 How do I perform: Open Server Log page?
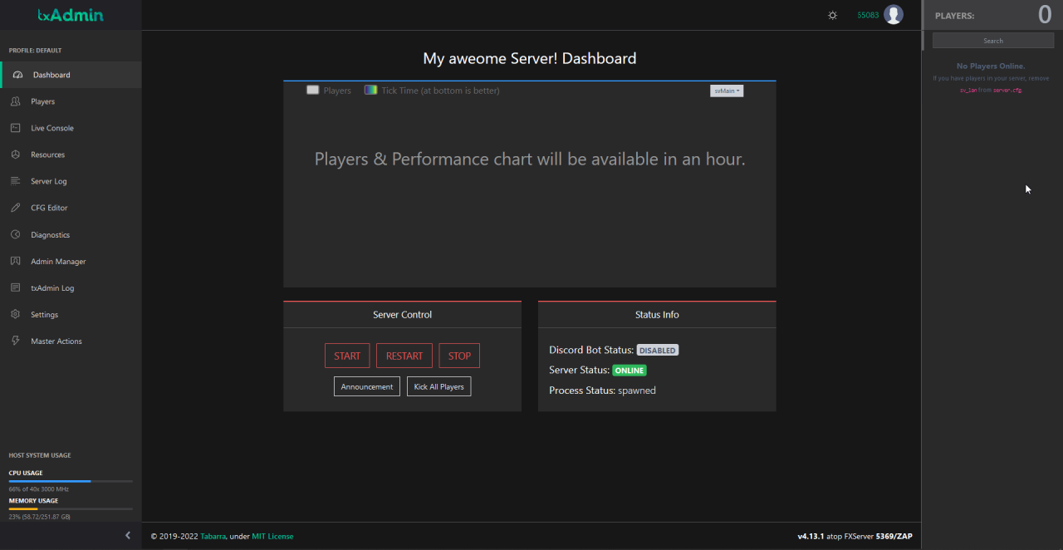point(71,181)
